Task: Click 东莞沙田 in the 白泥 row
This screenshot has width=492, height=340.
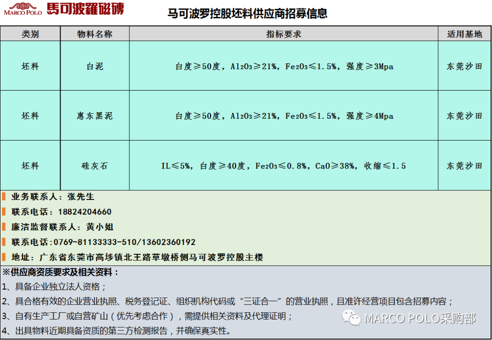Action: point(464,66)
